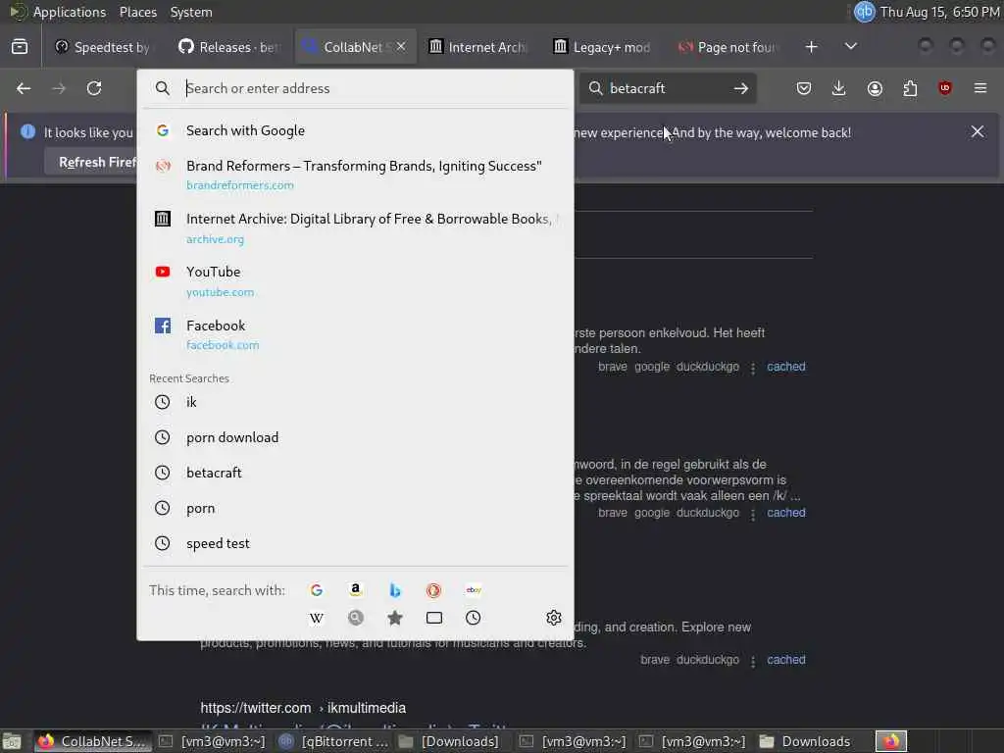Open the Firefox hamburger menu

coord(980,88)
